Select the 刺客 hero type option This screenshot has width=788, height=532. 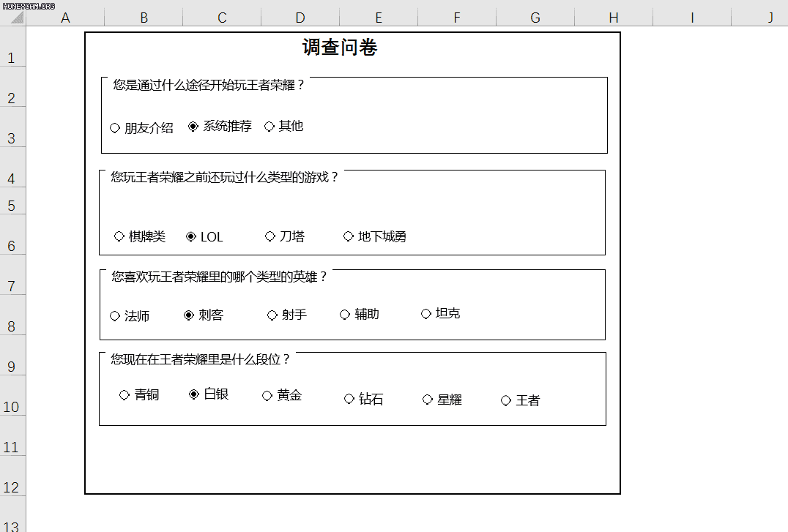tap(189, 314)
